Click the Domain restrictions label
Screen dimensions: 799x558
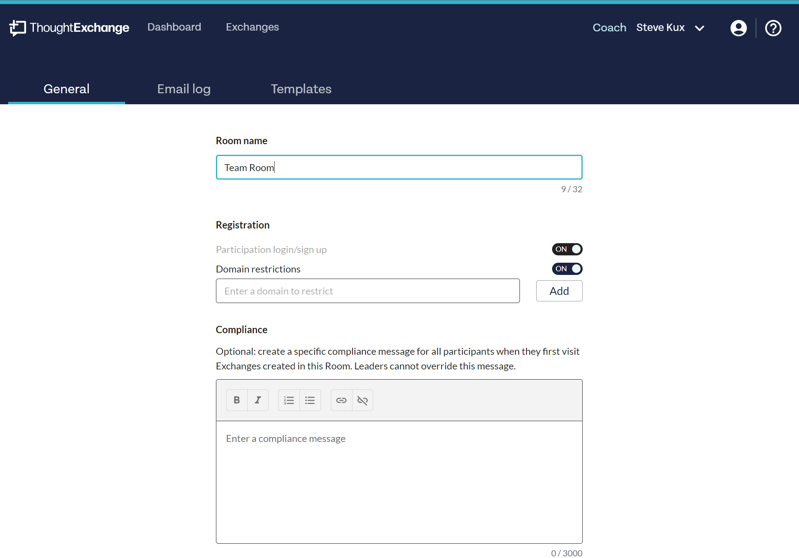tap(258, 269)
